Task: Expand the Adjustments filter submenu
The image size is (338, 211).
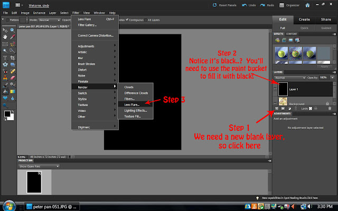Action: [x=95, y=46]
